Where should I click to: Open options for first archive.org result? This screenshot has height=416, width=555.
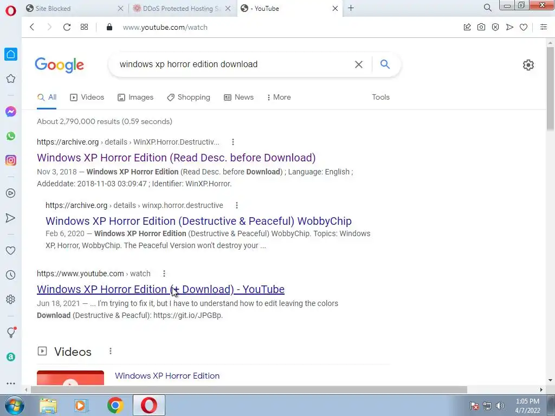pyautogui.click(x=233, y=142)
